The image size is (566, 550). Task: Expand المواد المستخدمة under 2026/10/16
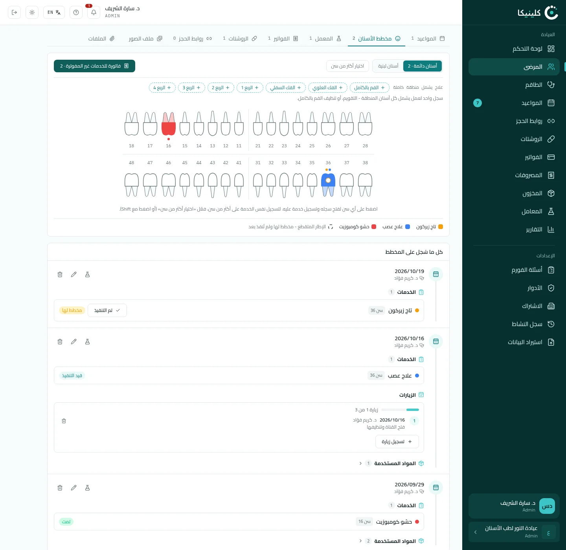[391, 464]
